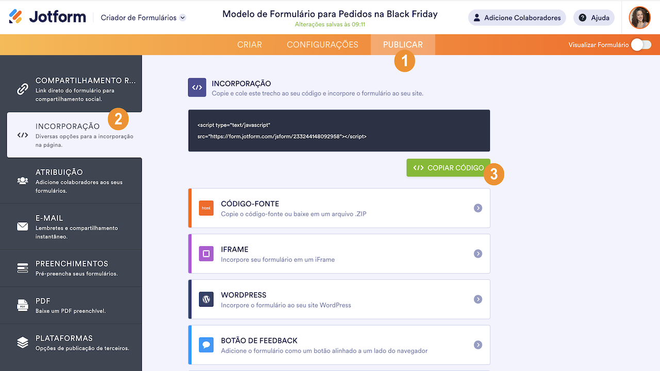Screen dimensions: 660x371
Task: Open the Compartilhamento link icon
Action: coord(22,89)
